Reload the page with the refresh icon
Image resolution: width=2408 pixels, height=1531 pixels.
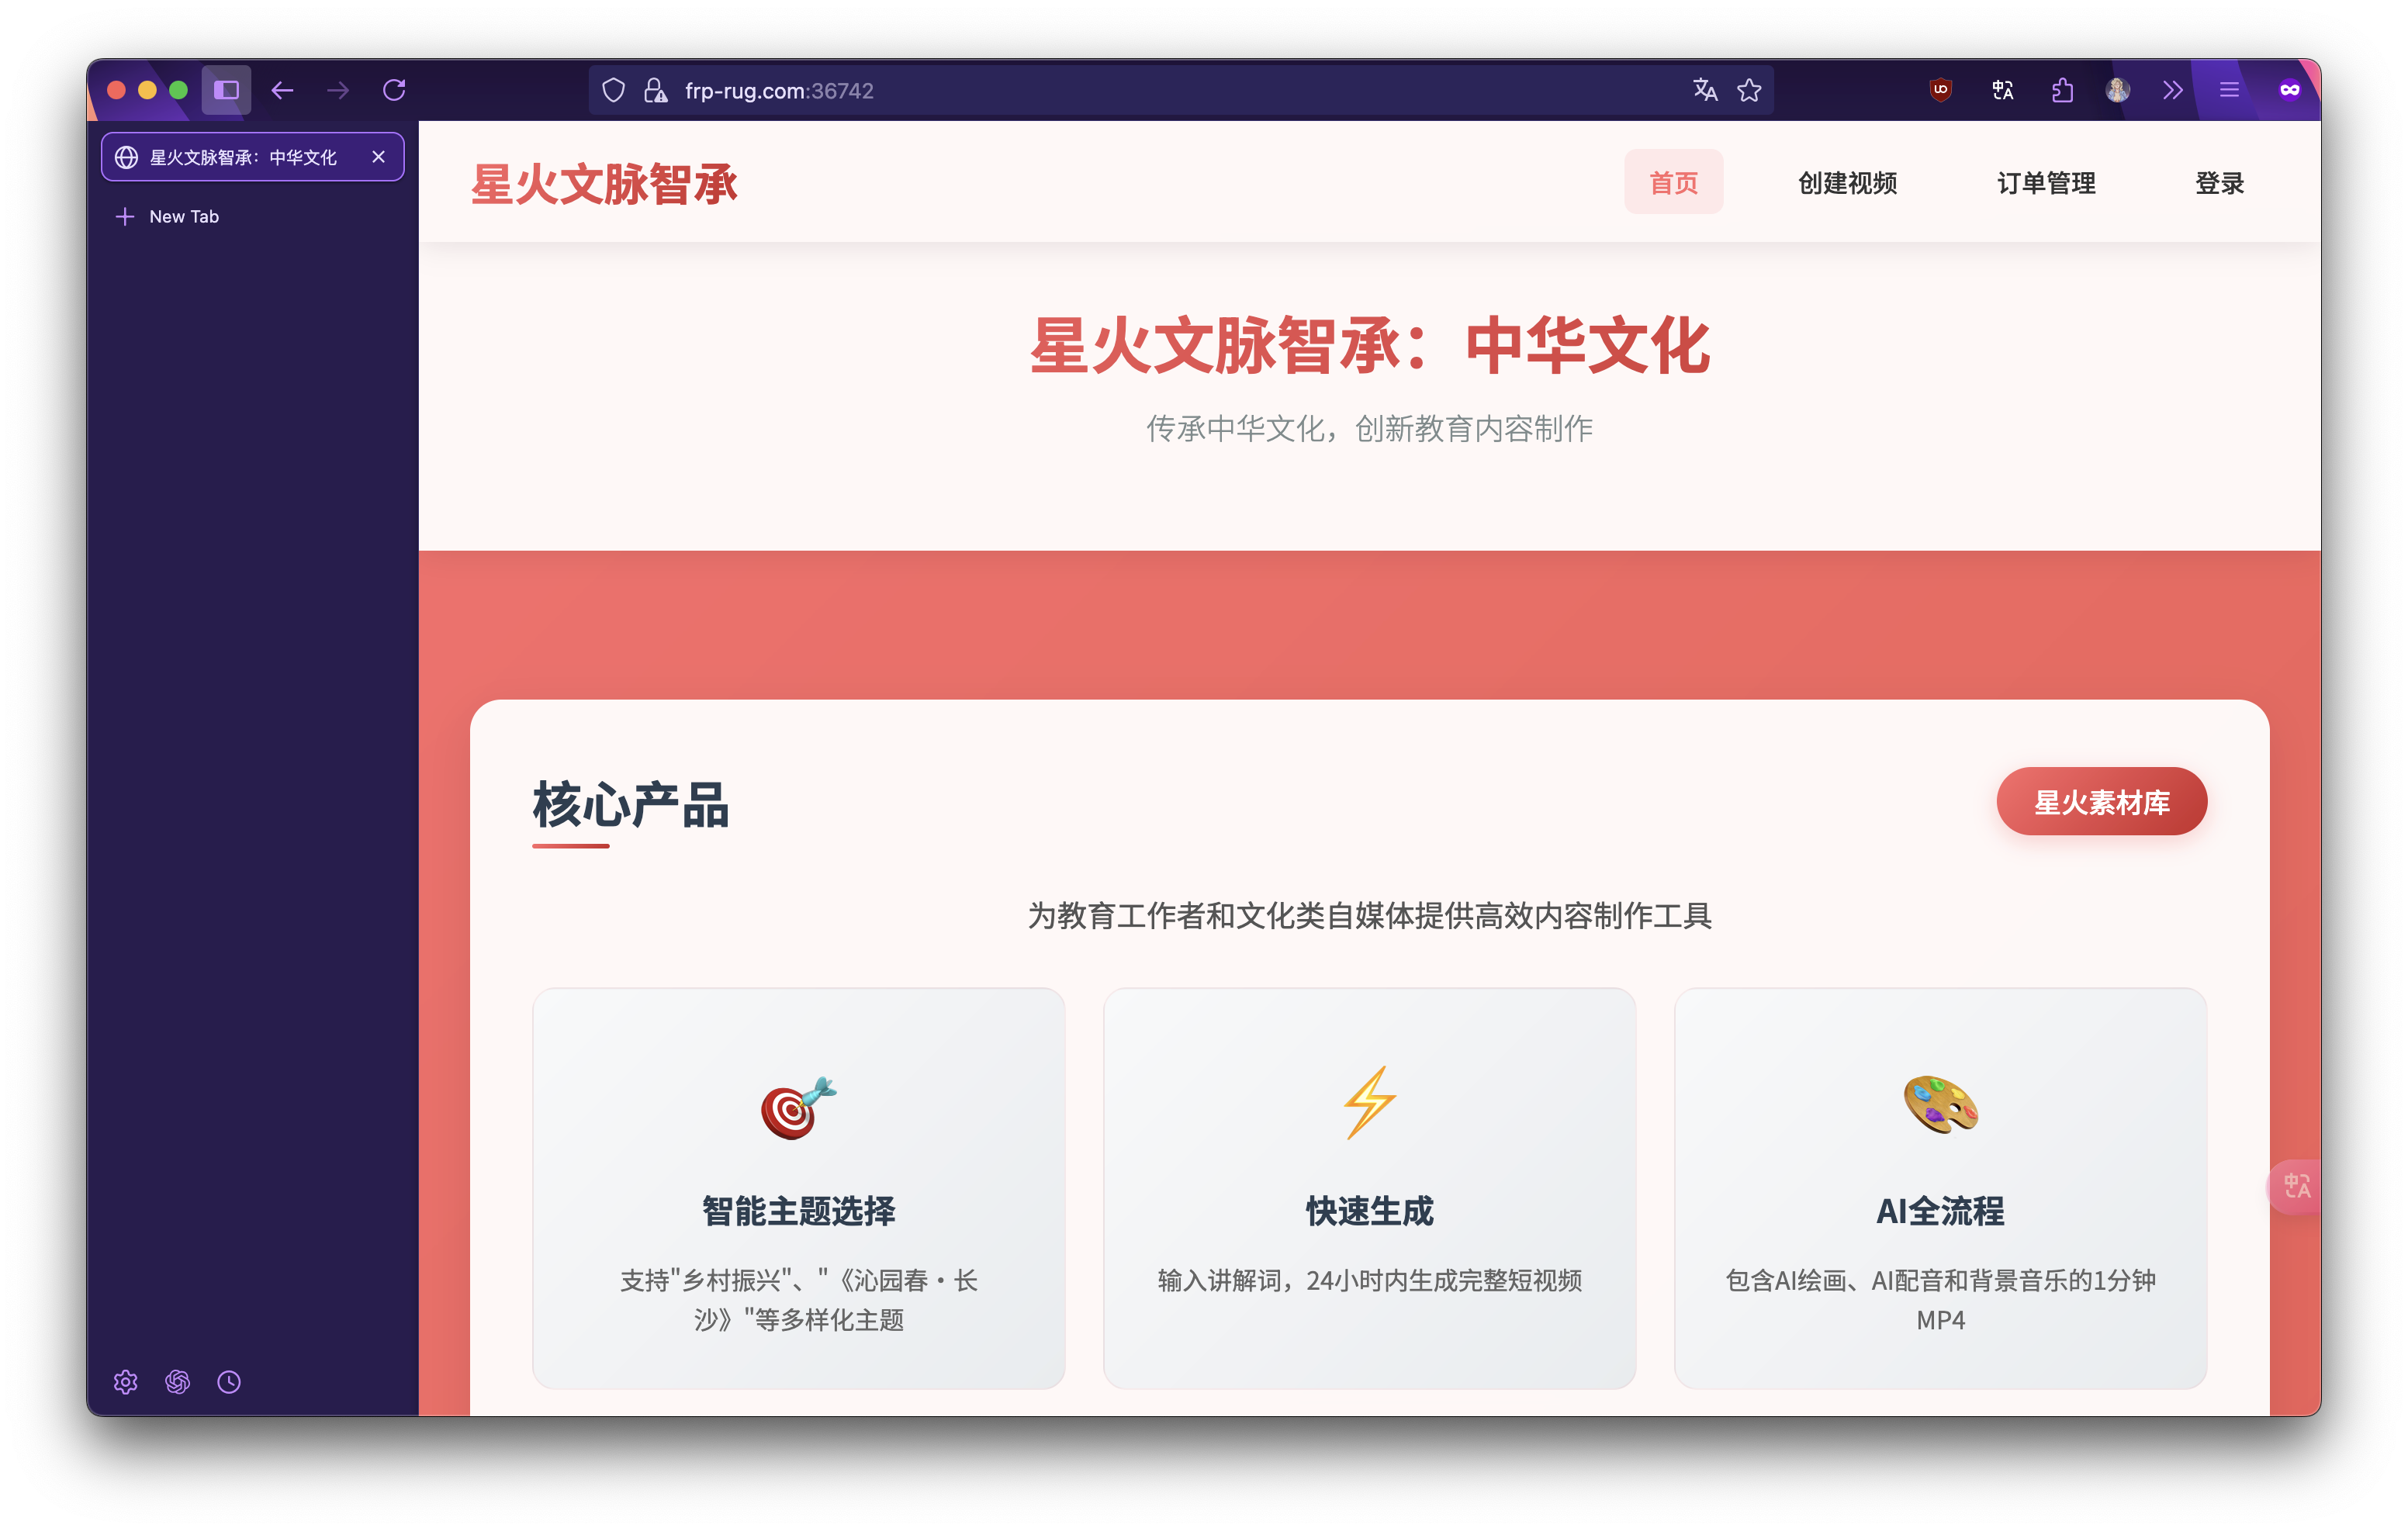coord(394,91)
